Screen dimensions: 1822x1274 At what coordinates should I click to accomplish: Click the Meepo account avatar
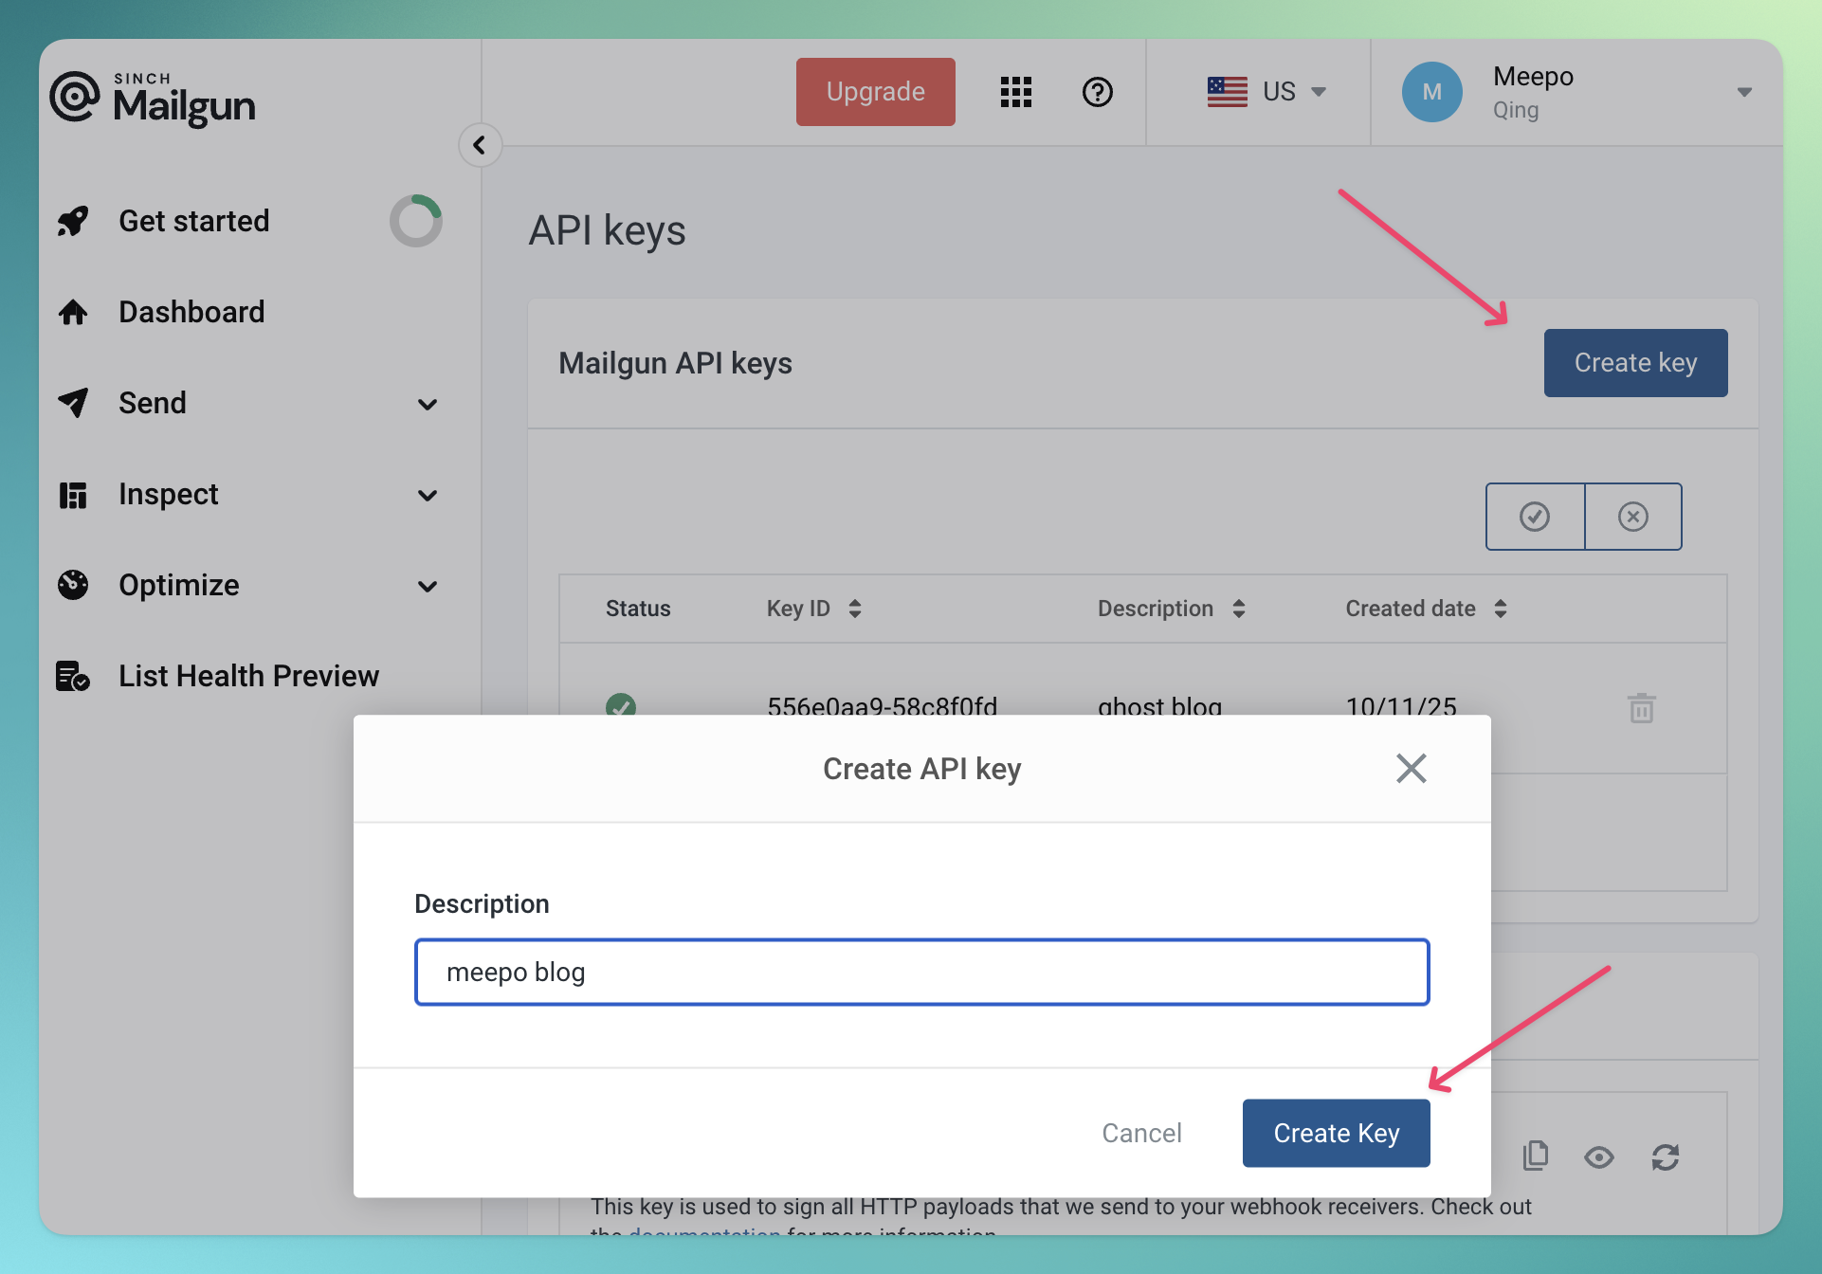coord(1431,92)
